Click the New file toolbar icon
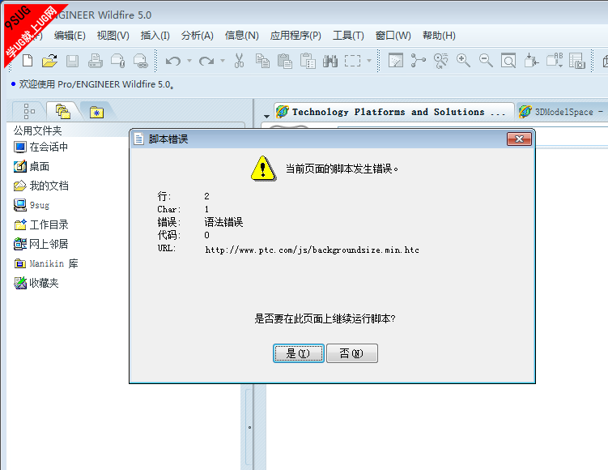Viewport: 608px width, 470px height. (28, 61)
